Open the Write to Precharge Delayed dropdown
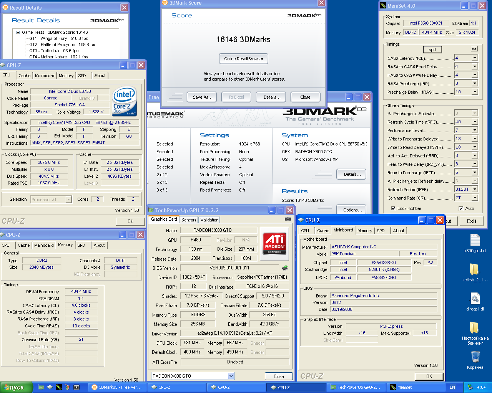Screen dimensions: 492x393 pos(475,139)
